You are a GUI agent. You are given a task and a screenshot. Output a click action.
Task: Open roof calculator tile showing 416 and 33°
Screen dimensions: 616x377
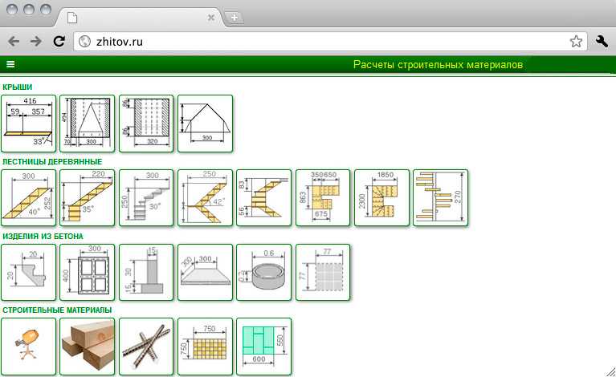(29, 124)
